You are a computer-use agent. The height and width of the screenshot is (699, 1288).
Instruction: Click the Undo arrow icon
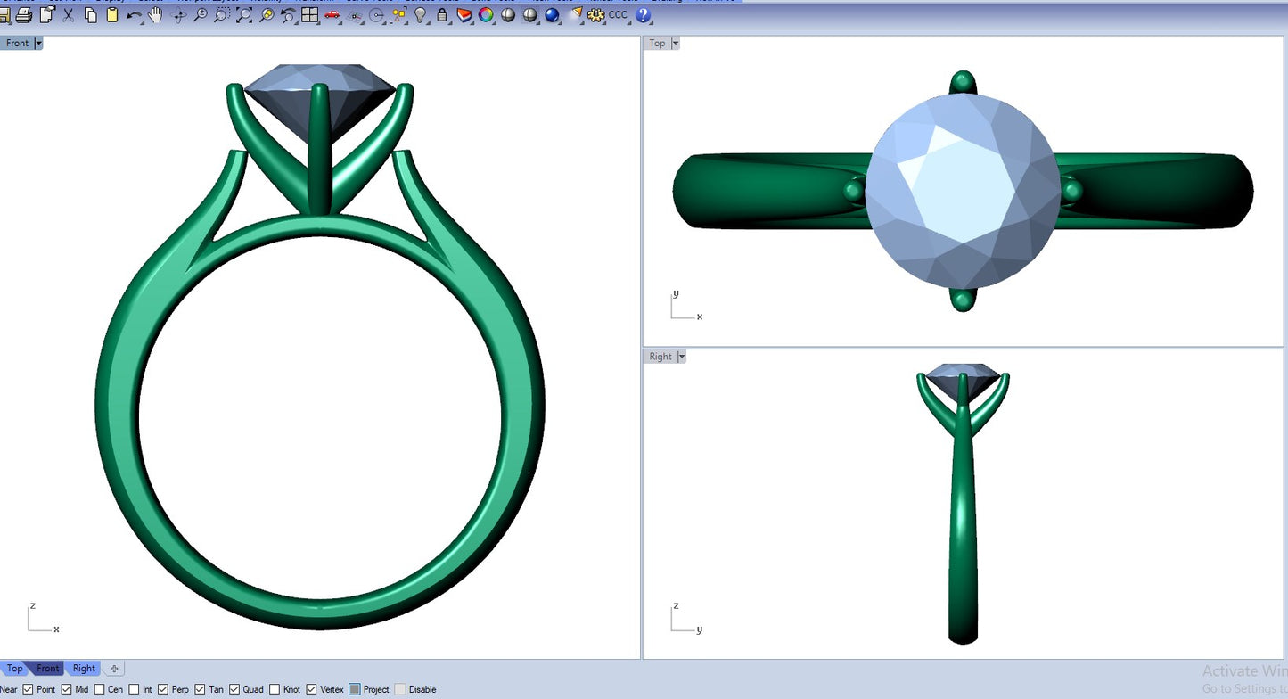134,15
